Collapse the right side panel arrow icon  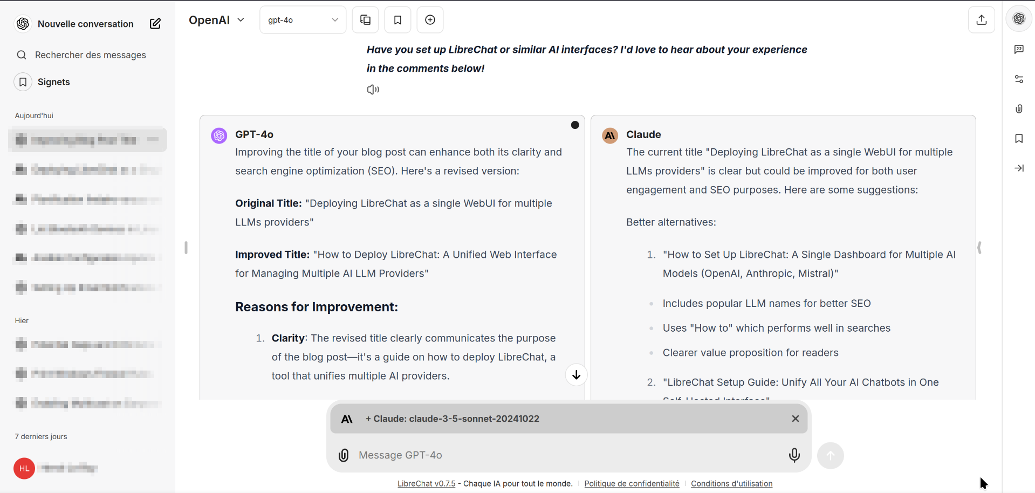(1019, 168)
